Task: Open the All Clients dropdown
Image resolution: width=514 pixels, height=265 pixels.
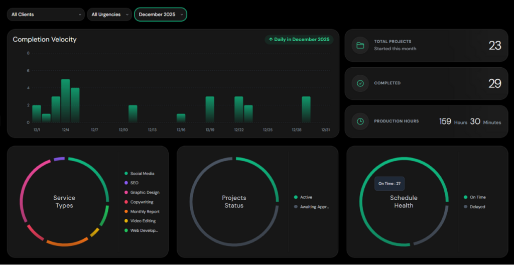Action: (45, 15)
